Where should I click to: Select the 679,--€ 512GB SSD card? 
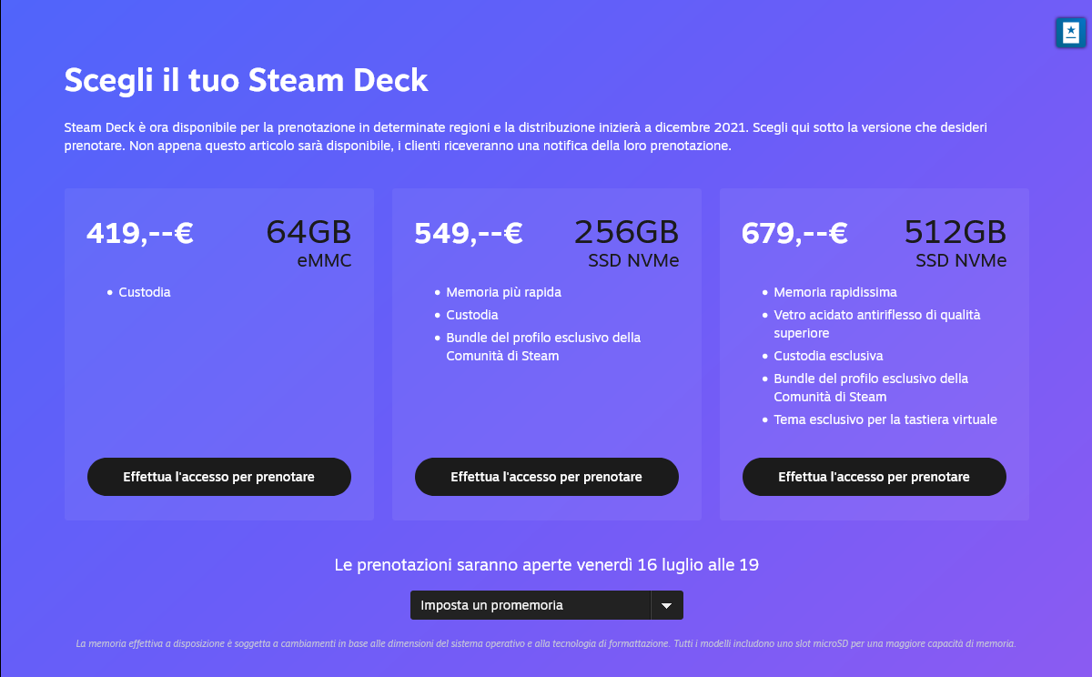pyautogui.click(x=874, y=354)
